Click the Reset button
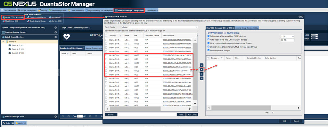Viewport: 328px width, 127px height. [x=181, y=115]
